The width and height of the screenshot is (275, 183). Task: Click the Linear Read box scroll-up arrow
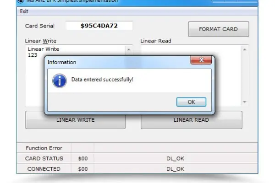[245, 49]
